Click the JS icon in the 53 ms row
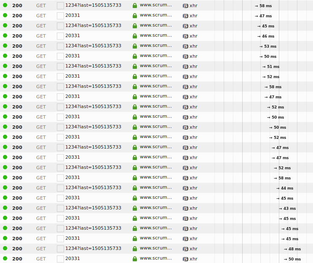The image size is (313, 263). click(185, 46)
